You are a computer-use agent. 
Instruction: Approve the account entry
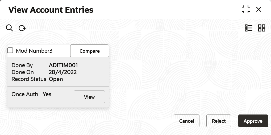point(253,121)
